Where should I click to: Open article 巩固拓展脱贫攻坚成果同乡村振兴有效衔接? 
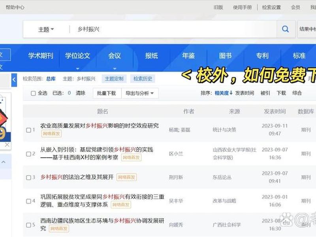(x=102, y=201)
